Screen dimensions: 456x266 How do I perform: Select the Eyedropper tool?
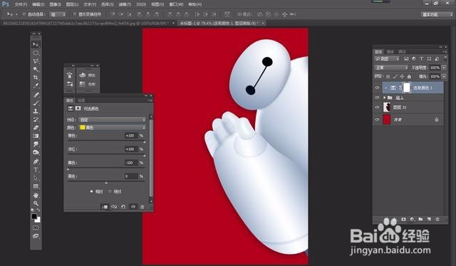pos(36,85)
